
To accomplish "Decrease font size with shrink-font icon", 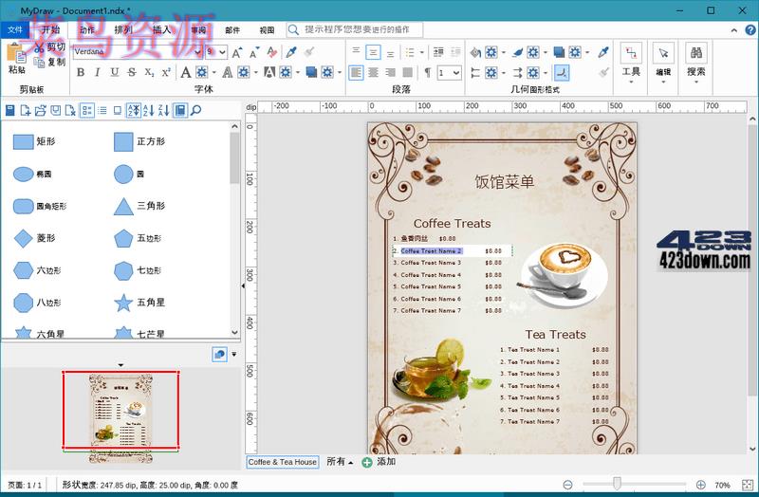I will (254, 52).
